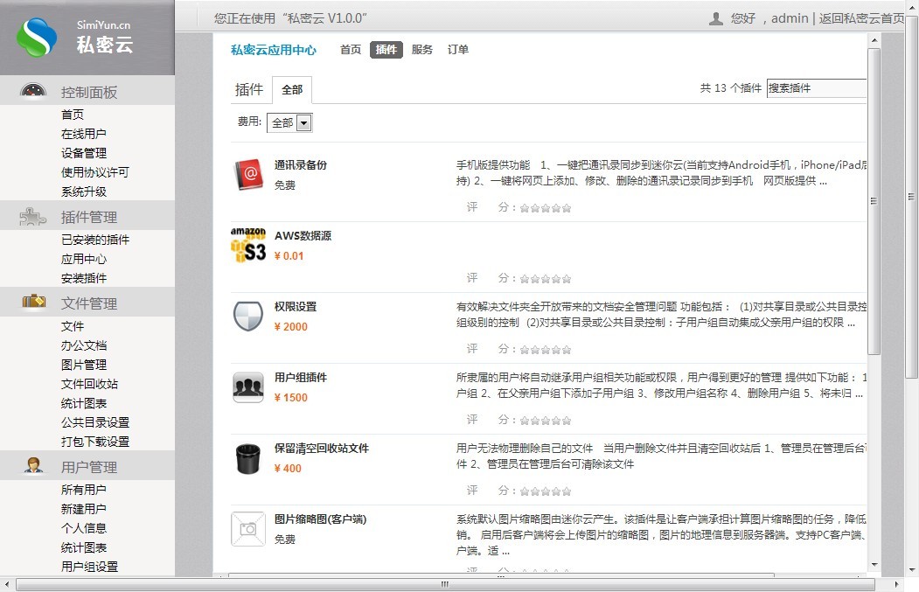Click the 搜索插件 search field
Image resolution: width=919 pixels, height=592 pixels.
(x=816, y=88)
